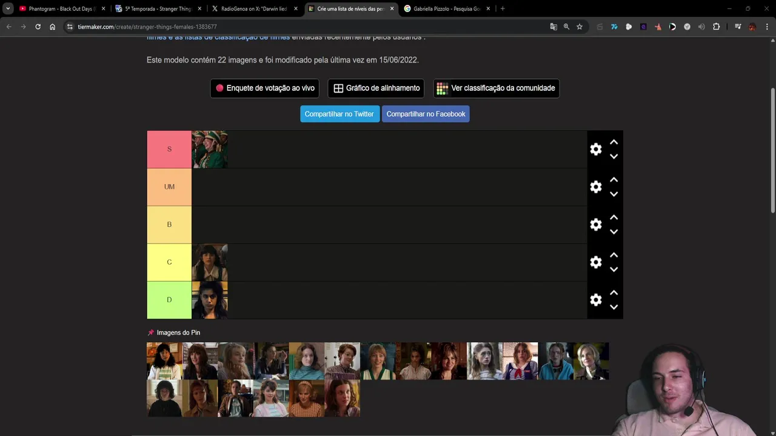This screenshot has height=436, width=776.
Task: Close the Phantogram Black Out Days tab
Action: pyautogui.click(x=104, y=8)
